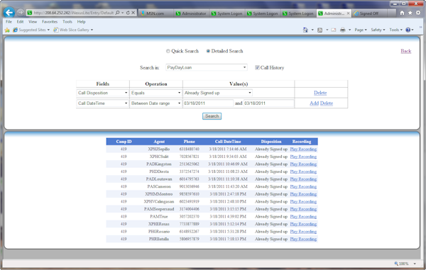The width and height of the screenshot is (426, 270).
Task: Open the Print options dropdown arrow
Action: click(349, 30)
